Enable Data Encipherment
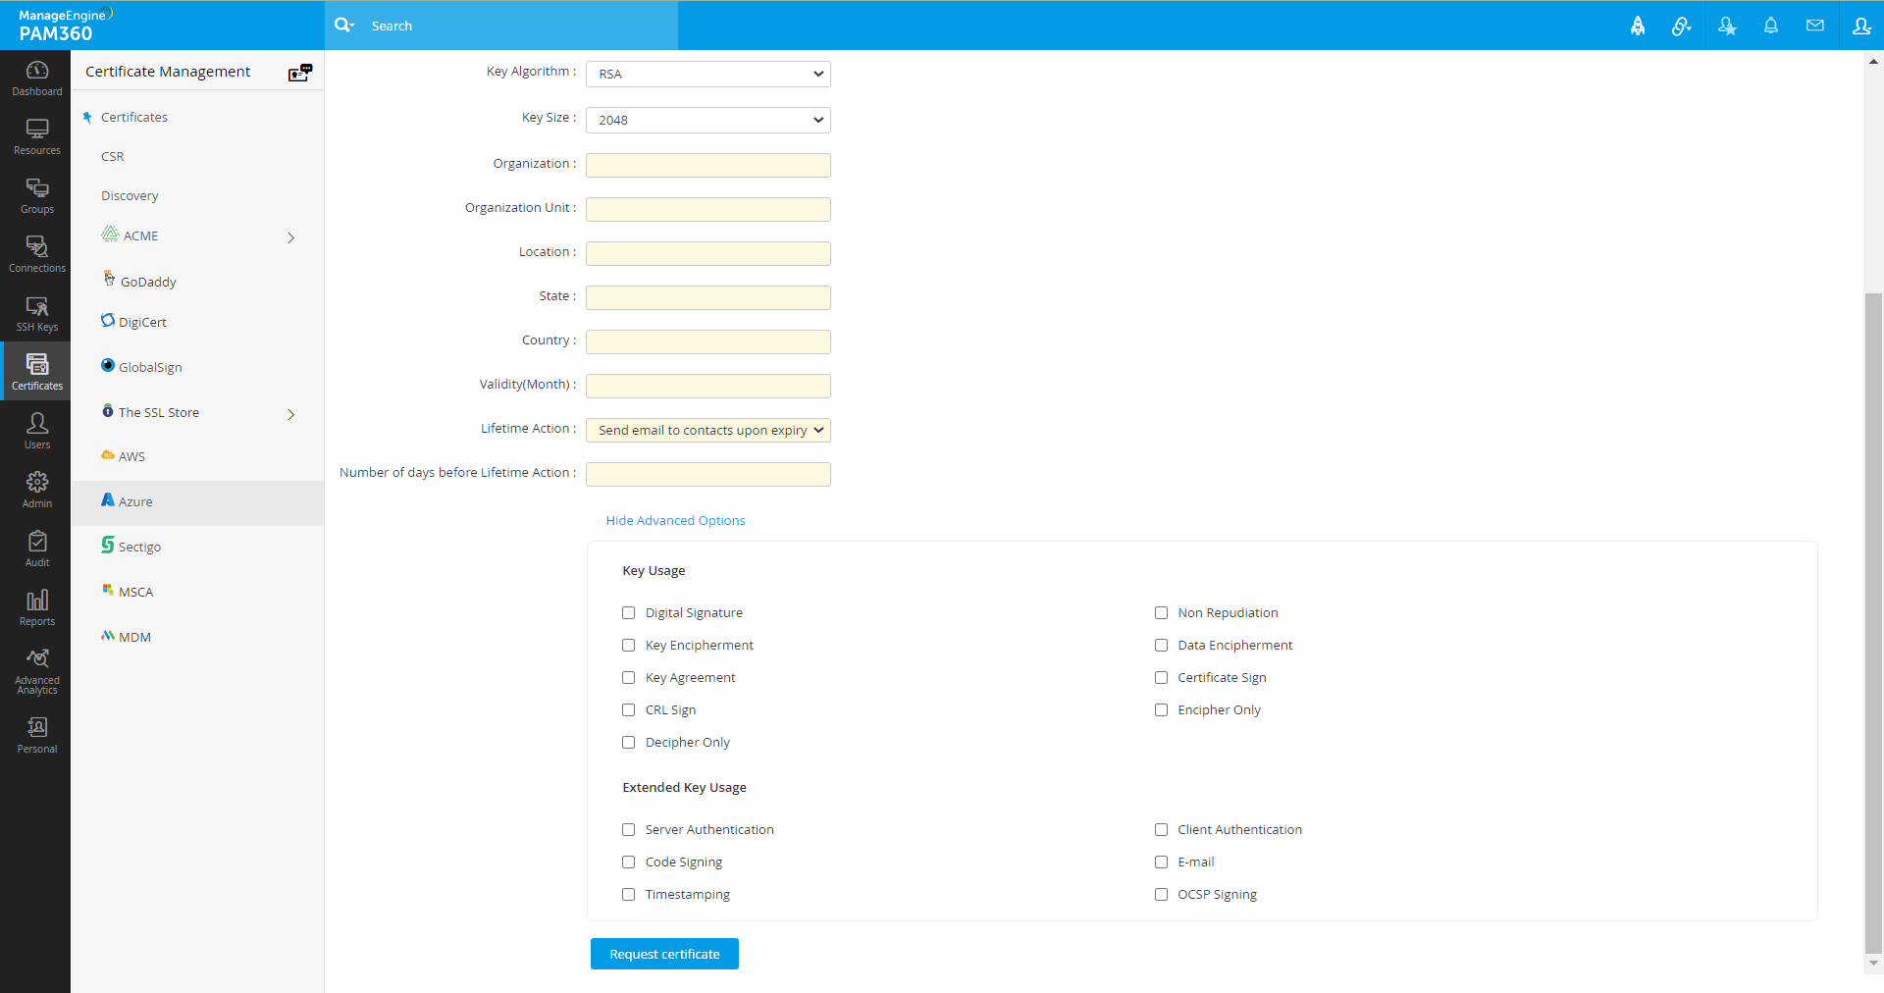Screen dimensions: 1884x993 pyautogui.click(x=1162, y=646)
